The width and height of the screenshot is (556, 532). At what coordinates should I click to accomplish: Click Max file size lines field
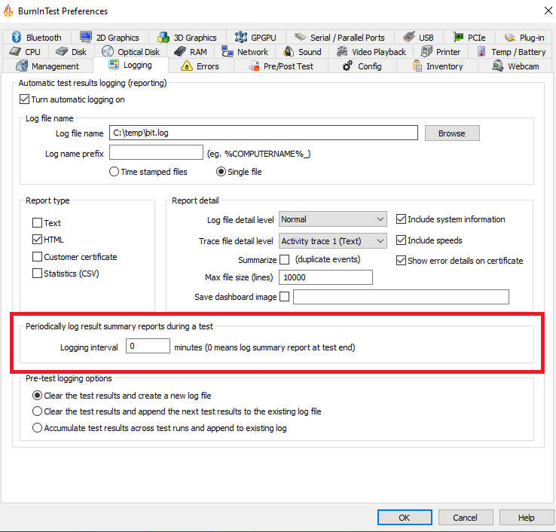tap(325, 277)
